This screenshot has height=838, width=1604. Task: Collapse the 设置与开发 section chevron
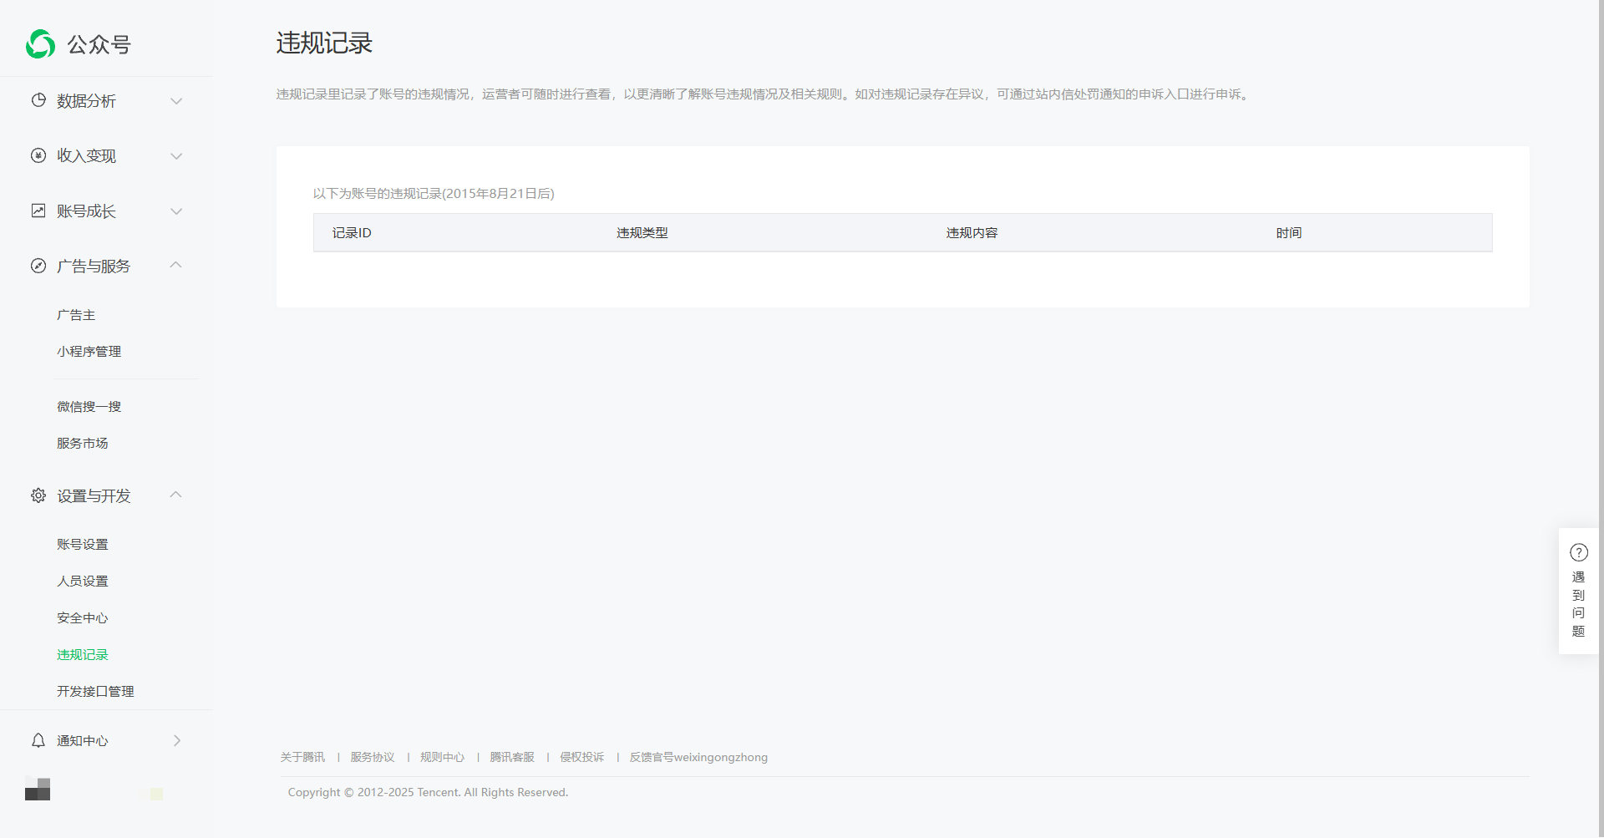[x=176, y=495]
